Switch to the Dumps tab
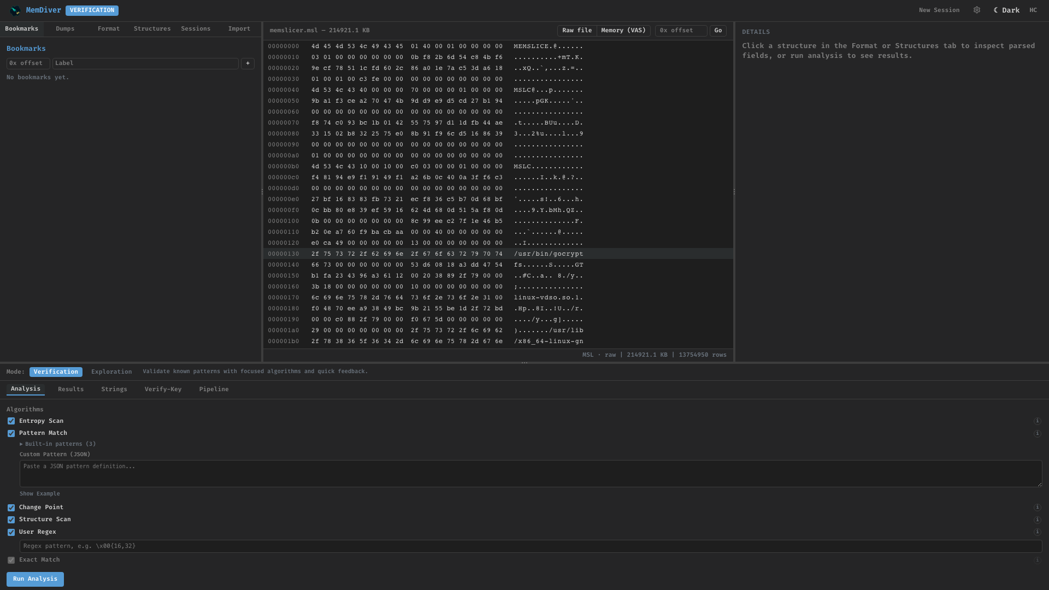Image resolution: width=1049 pixels, height=590 pixels. coord(65,29)
